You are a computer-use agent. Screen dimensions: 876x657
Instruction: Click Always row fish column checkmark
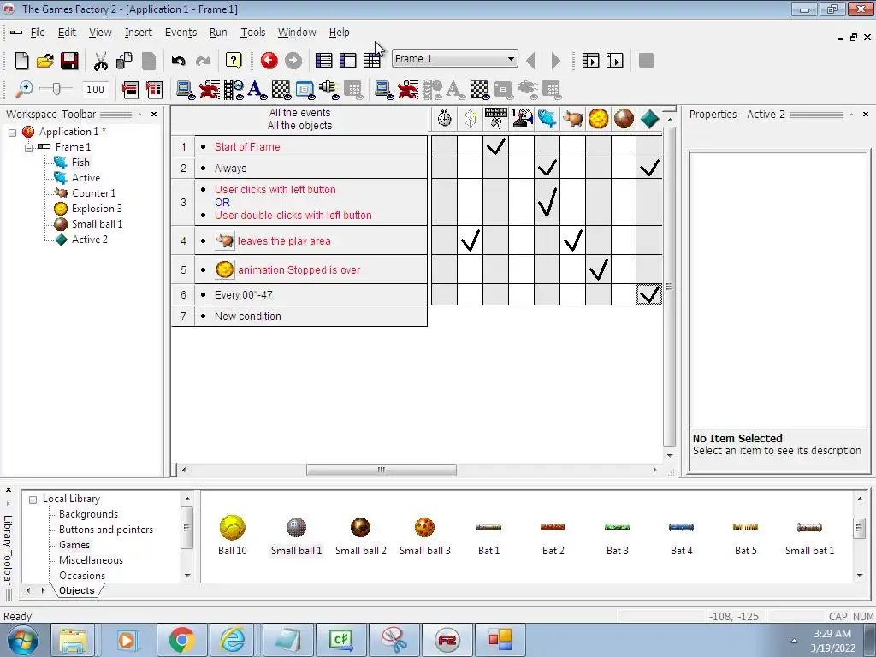tap(547, 168)
